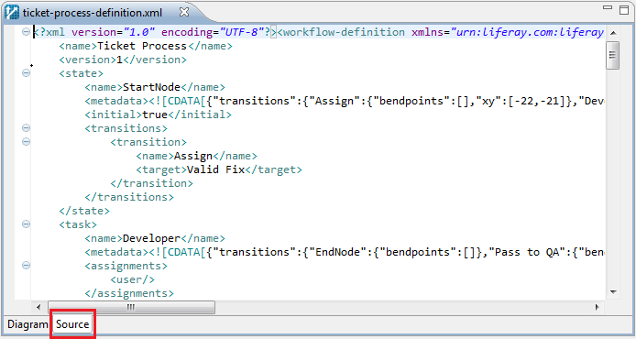Collapse the transition element fold marker
Screen dimensions: 636x339
point(26,142)
